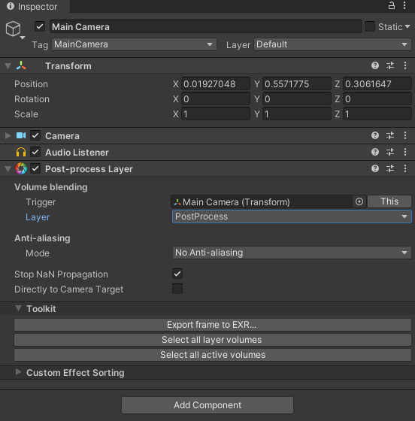Click Select all active volumes
415x421 pixels.
click(213, 355)
